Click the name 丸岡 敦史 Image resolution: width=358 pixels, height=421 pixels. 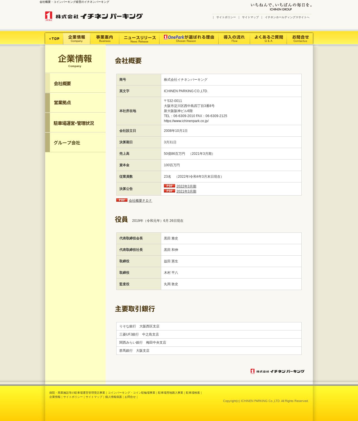tap(171, 284)
